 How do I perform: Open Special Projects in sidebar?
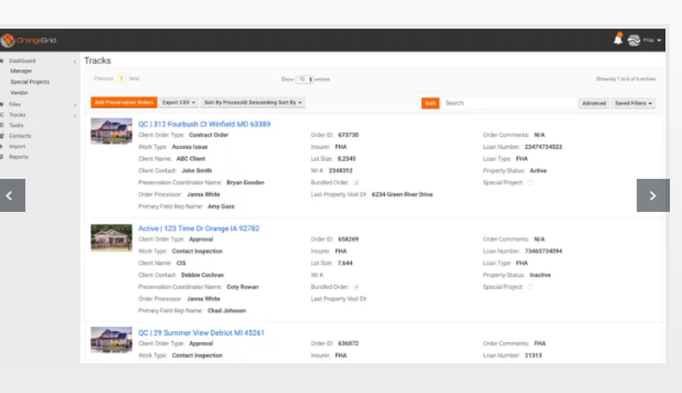[30, 82]
